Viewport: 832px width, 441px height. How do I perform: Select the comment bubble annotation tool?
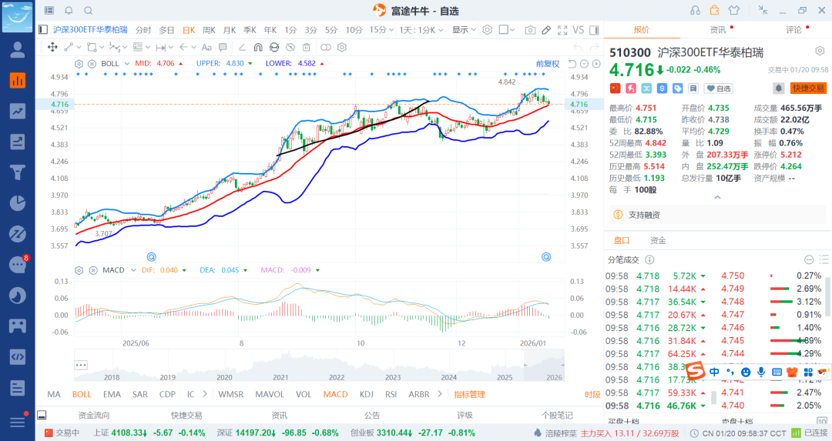[223, 47]
